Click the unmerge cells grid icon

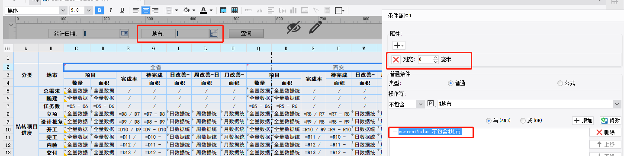[235, 10]
